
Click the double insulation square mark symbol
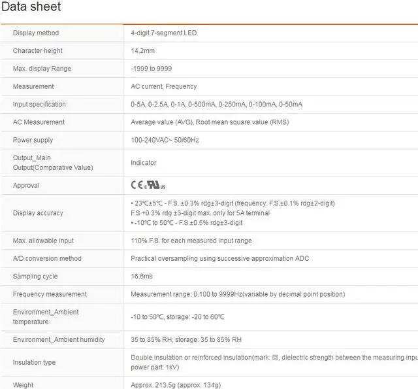(x=275, y=358)
